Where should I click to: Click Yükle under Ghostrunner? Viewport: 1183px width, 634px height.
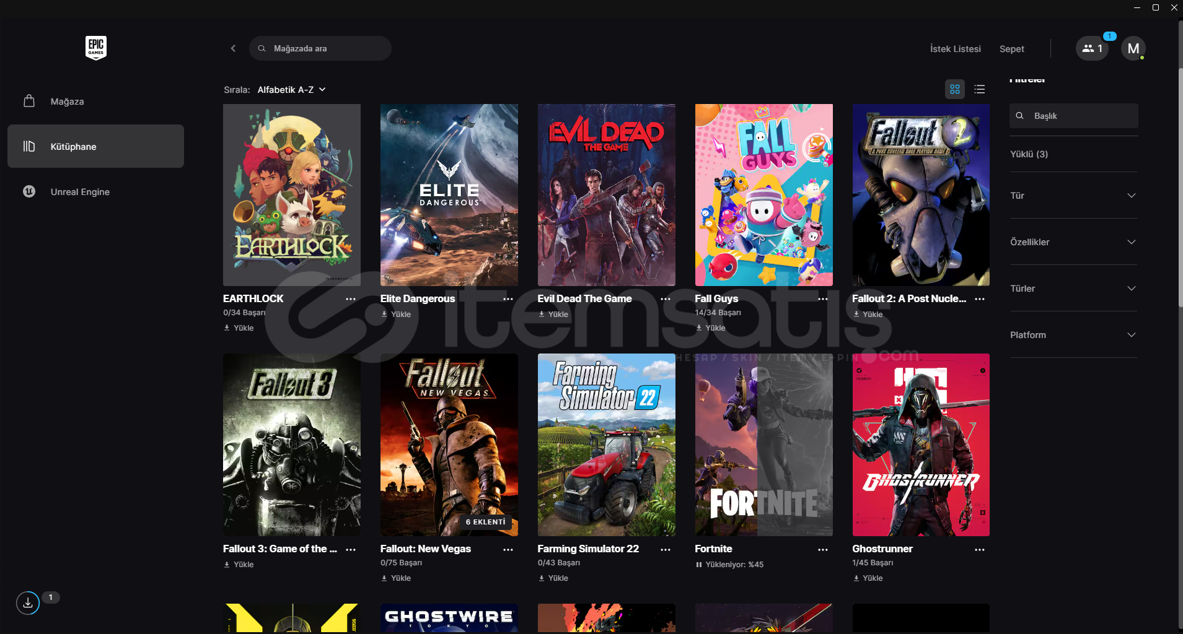868,578
